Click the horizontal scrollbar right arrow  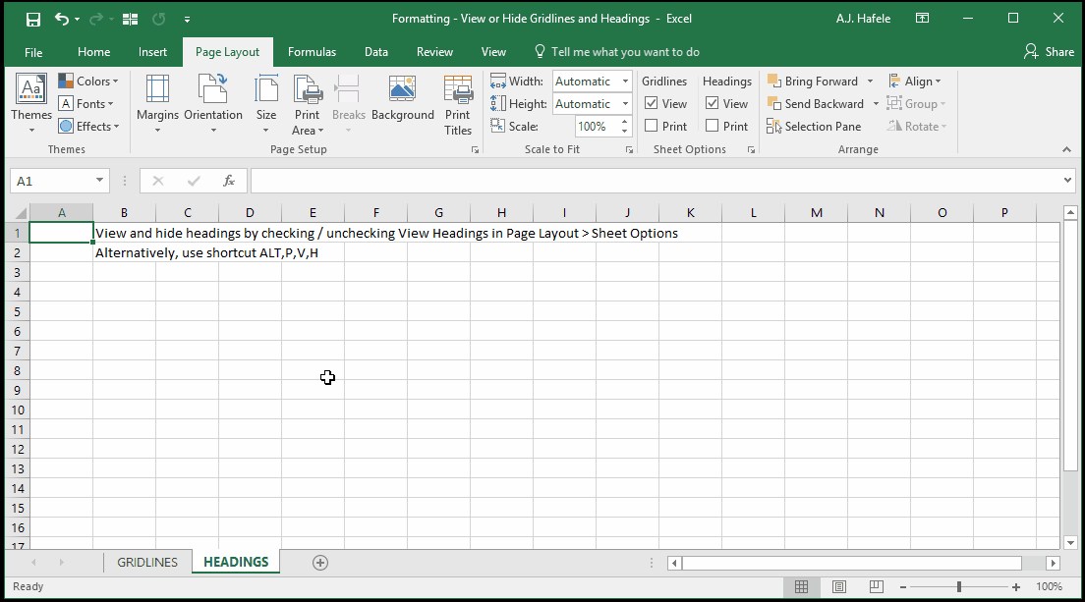coord(1054,564)
